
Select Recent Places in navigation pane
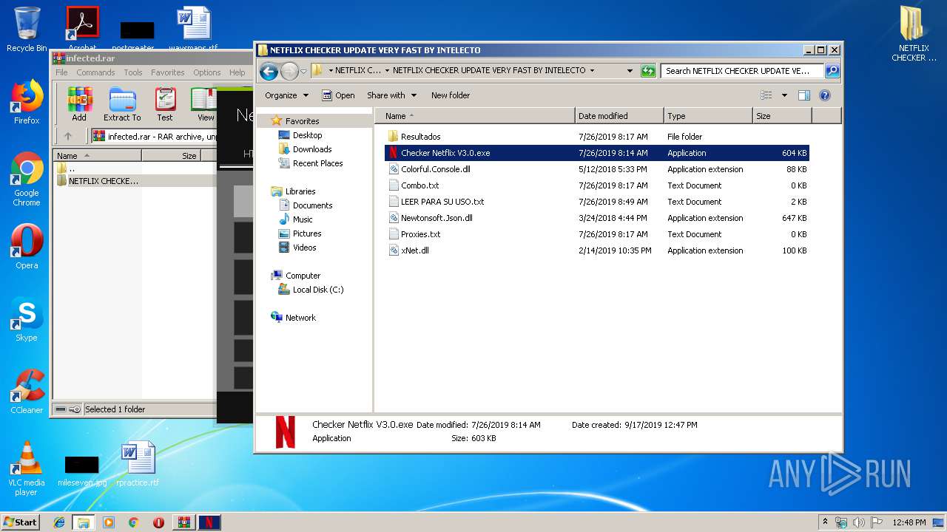(317, 163)
